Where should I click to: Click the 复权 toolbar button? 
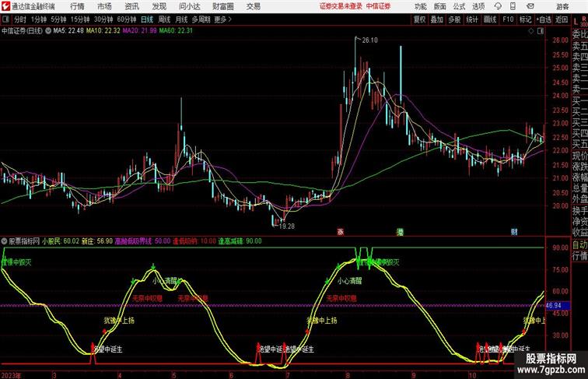coord(420,19)
